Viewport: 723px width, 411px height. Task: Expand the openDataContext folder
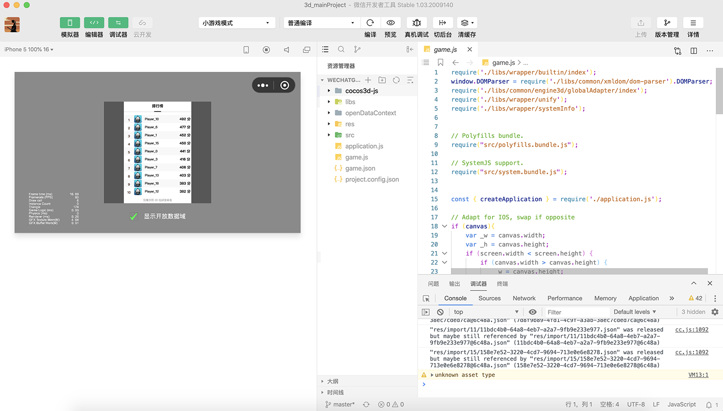click(329, 113)
